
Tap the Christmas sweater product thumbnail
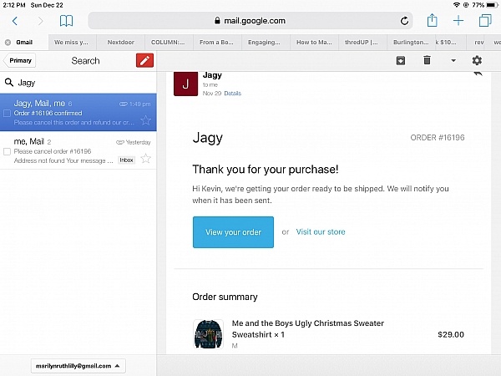tap(205, 334)
